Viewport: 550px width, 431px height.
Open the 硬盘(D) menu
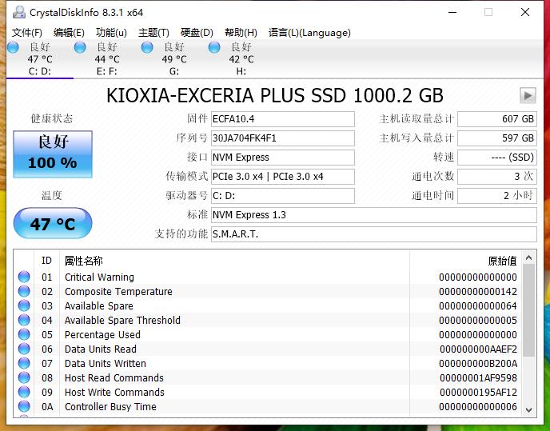pos(197,33)
